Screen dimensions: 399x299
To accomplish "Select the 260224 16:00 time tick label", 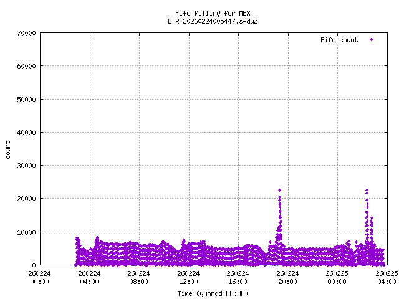I will [238, 277].
